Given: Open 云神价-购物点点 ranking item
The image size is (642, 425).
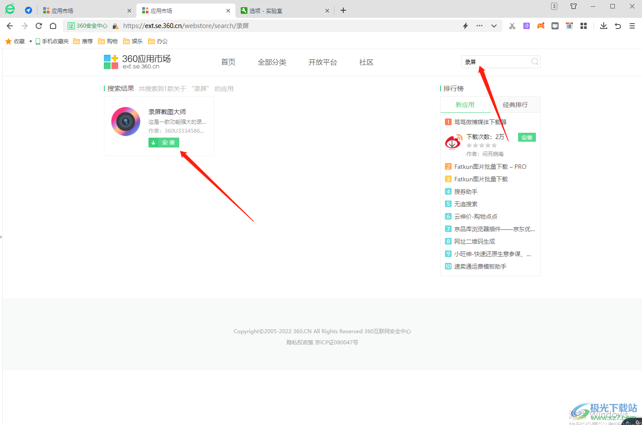Looking at the screenshot, I should [476, 217].
